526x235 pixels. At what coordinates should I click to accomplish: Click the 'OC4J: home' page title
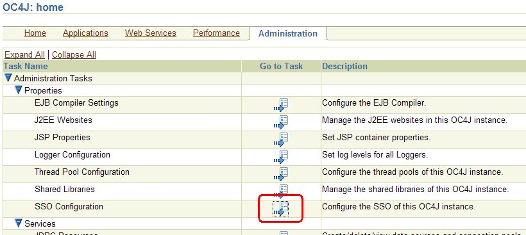[33, 8]
